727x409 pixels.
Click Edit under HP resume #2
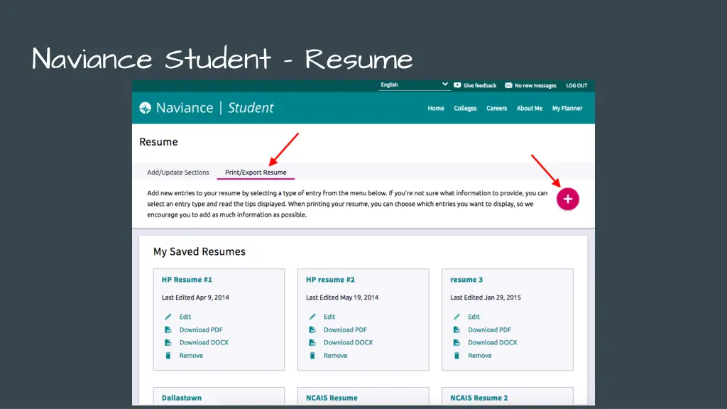(329, 317)
